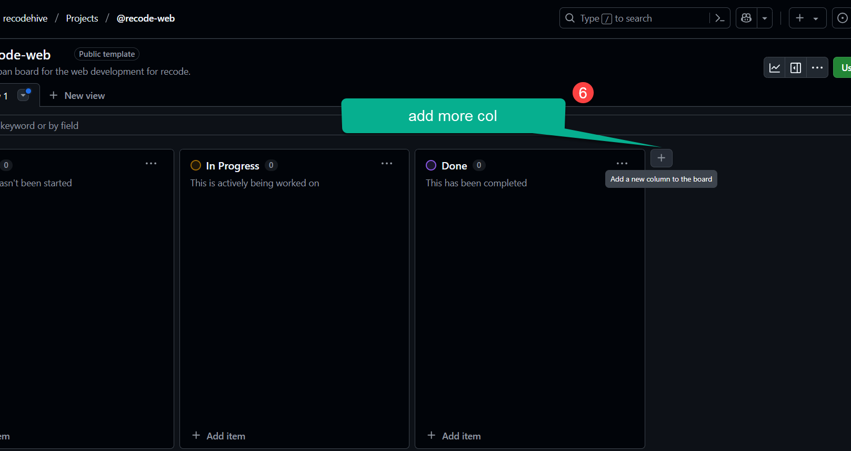The image size is (851, 451).
Task: Open the create new plus menu
Action: click(x=807, y=18)
